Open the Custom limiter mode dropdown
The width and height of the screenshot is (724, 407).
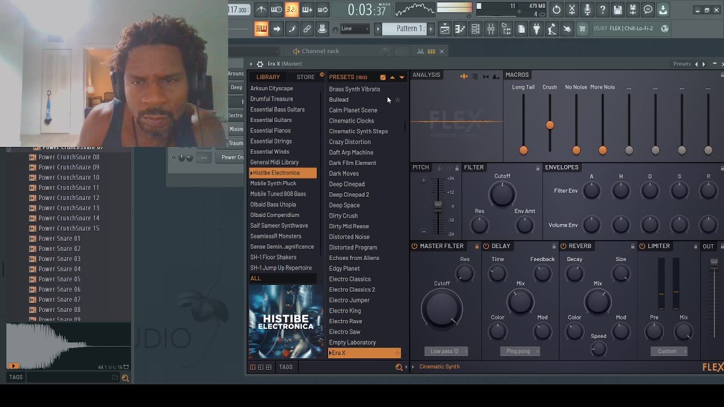tap(669, 351)
